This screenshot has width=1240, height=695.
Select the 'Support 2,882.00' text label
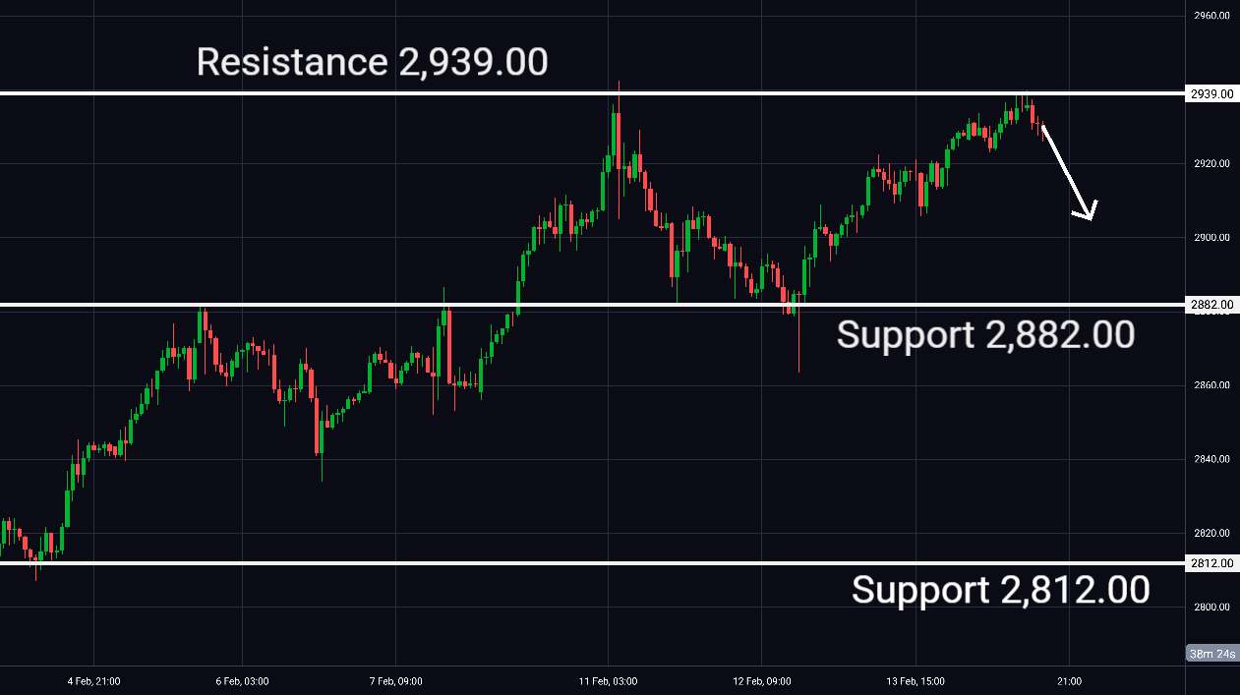pyautogui.click(x=985, y=335)
